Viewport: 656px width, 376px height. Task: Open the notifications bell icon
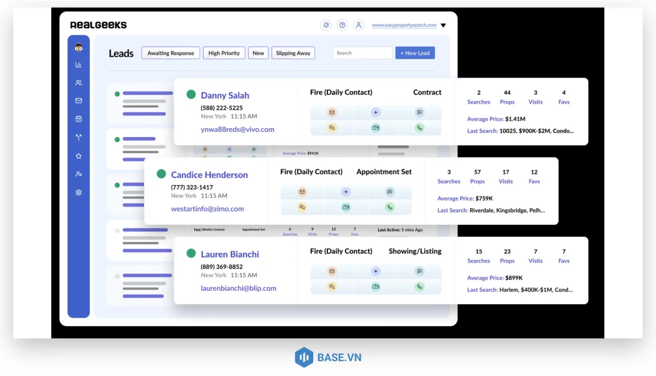tap(326, 25)
